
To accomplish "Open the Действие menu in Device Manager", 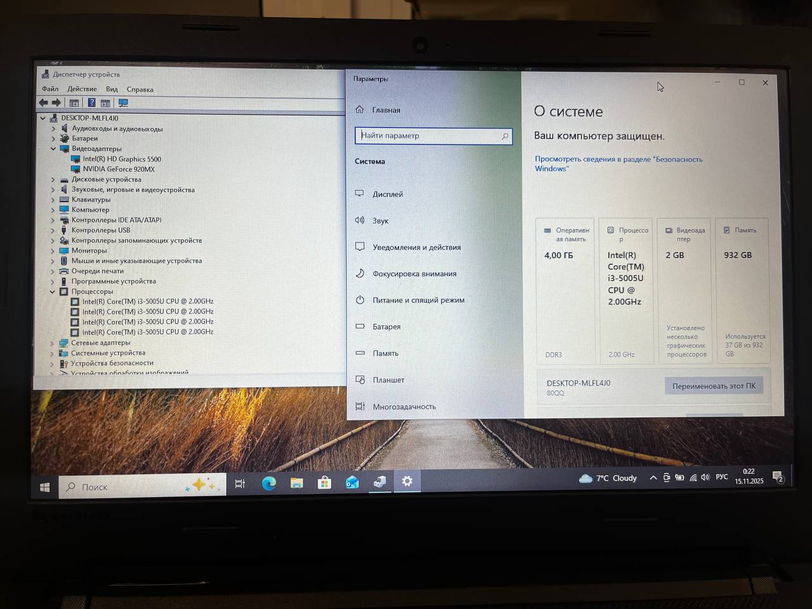I will (x=82, y=89).
